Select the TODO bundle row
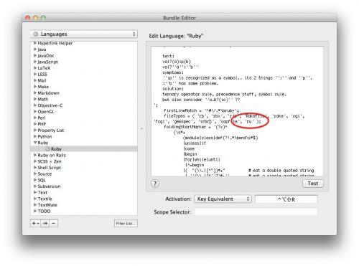Viewport: 359px width, 266px height. click(84, 211)
